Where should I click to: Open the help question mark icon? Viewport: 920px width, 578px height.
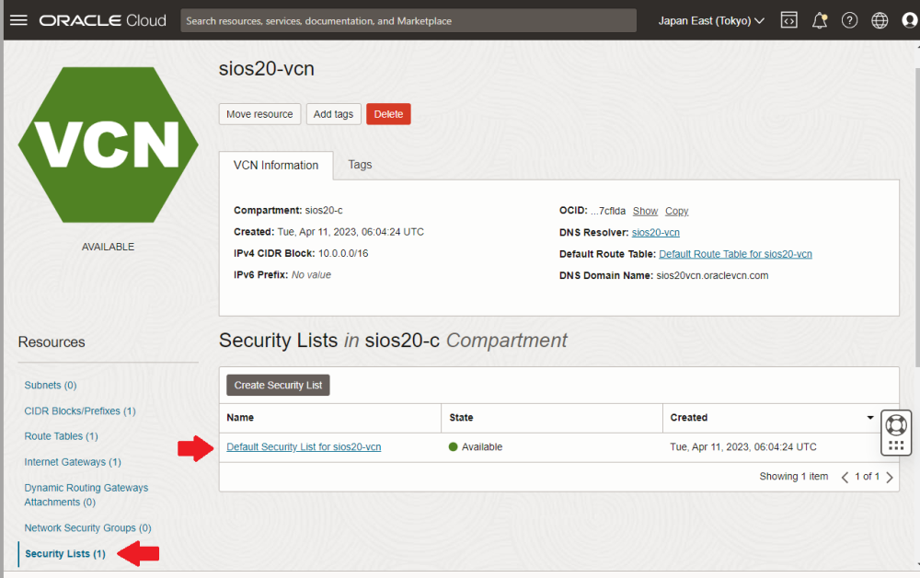tap(849, 20)
